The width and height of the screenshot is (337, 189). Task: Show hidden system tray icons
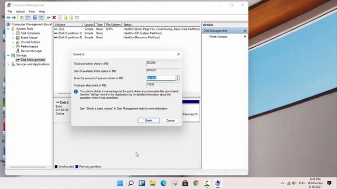[x=282, y=183]
